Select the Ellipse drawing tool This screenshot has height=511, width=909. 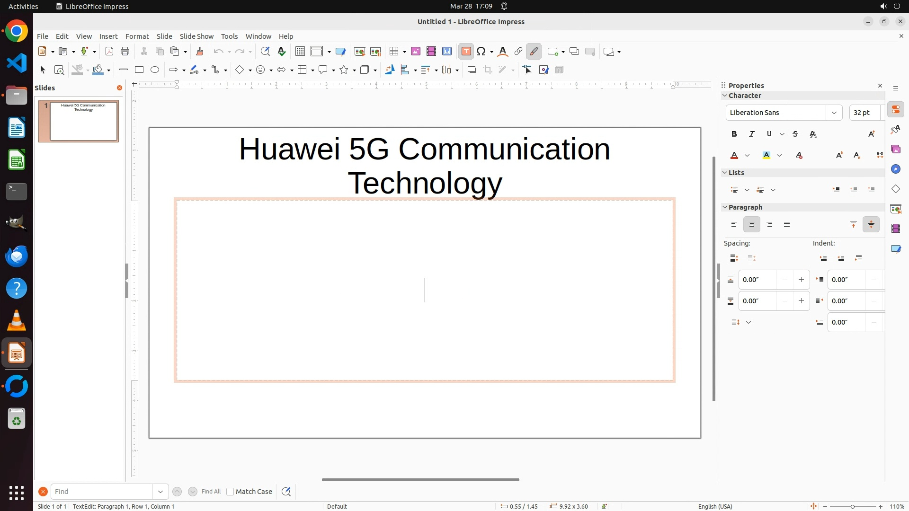coord(155,70)
